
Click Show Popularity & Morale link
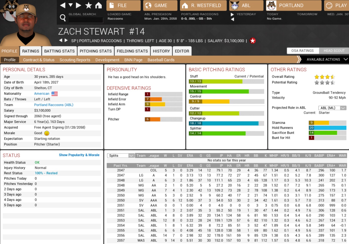click(79, 155)
